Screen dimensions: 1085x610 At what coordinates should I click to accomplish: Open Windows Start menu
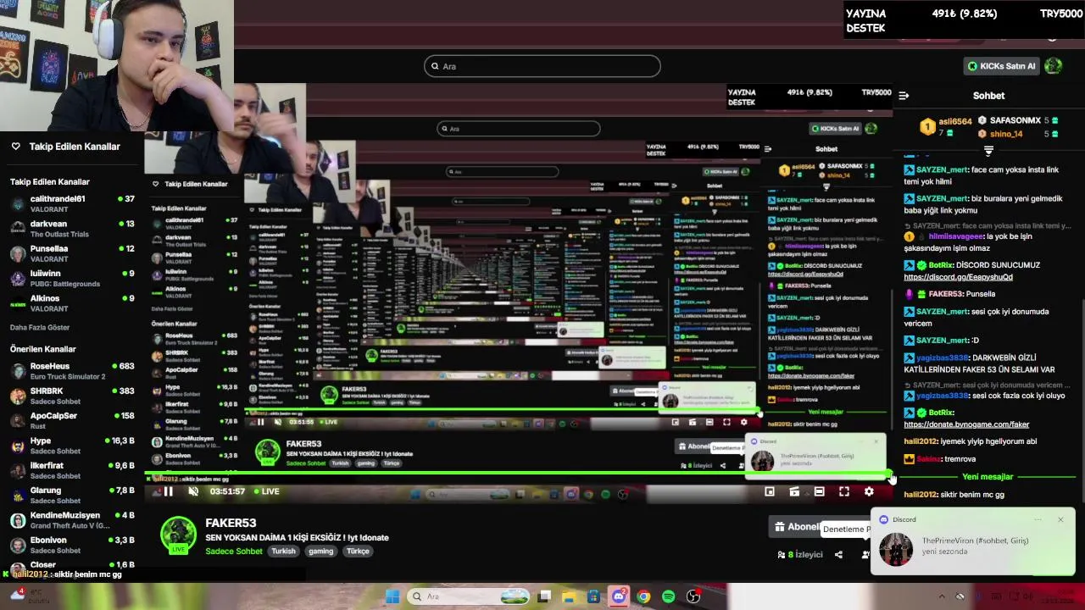coord(392,596)
